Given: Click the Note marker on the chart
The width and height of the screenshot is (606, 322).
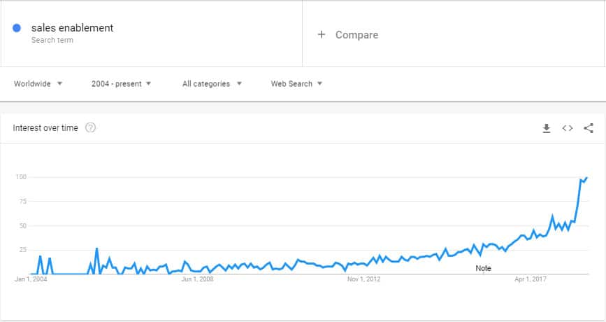Looking at the screenshot, I should click(484, 268).
